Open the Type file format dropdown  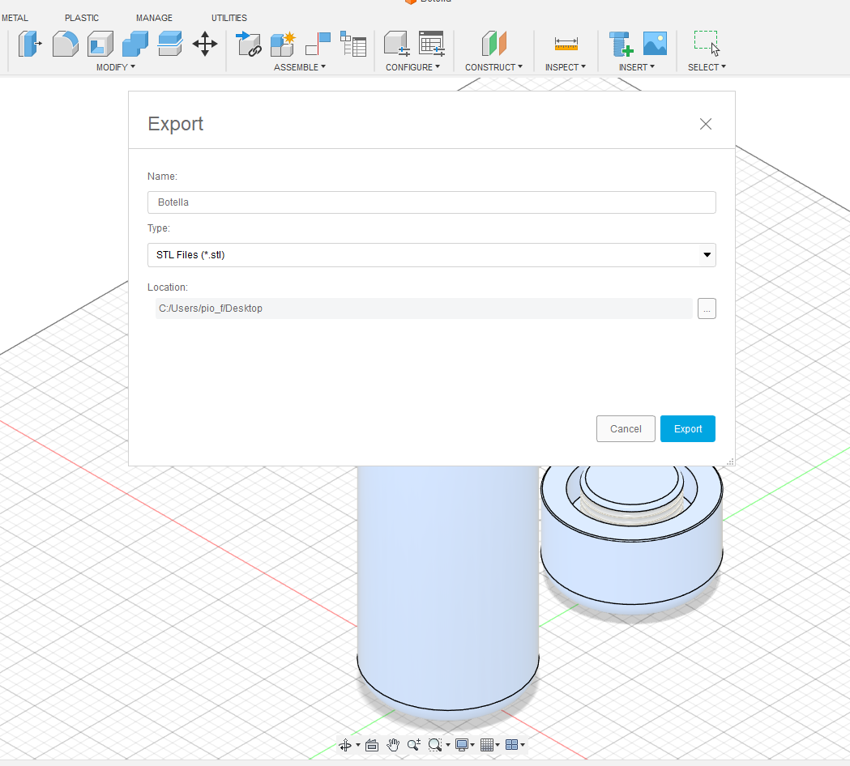[x=431, y=255]
